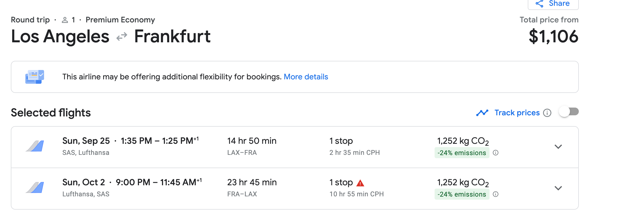
Task: Enable the Track prices toggle
Action: [569, 112]
